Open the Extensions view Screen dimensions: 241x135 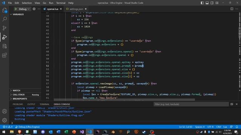tap(5, 55)
